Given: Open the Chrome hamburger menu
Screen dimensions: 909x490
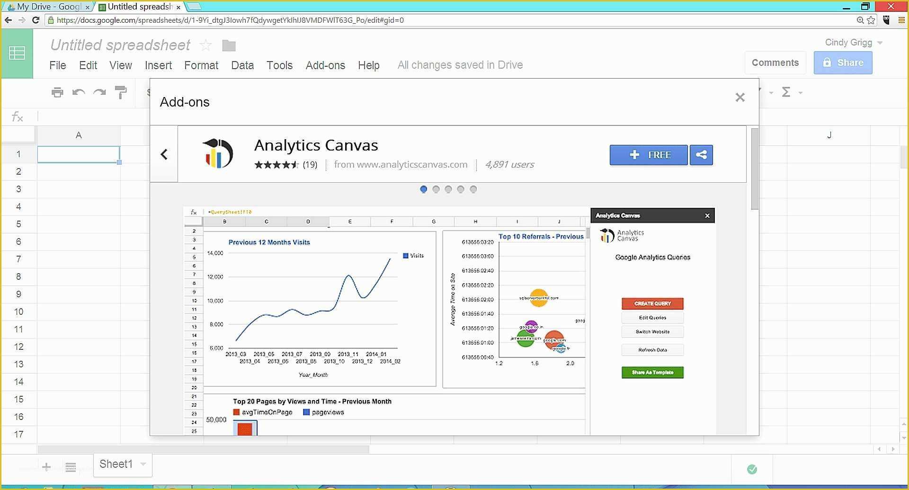Looking at the screenshot, I should coord(901,20).
